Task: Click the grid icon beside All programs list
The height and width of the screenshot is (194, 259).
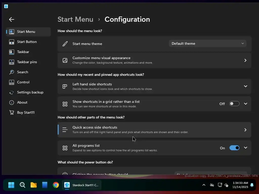Action: pos(65,148)
